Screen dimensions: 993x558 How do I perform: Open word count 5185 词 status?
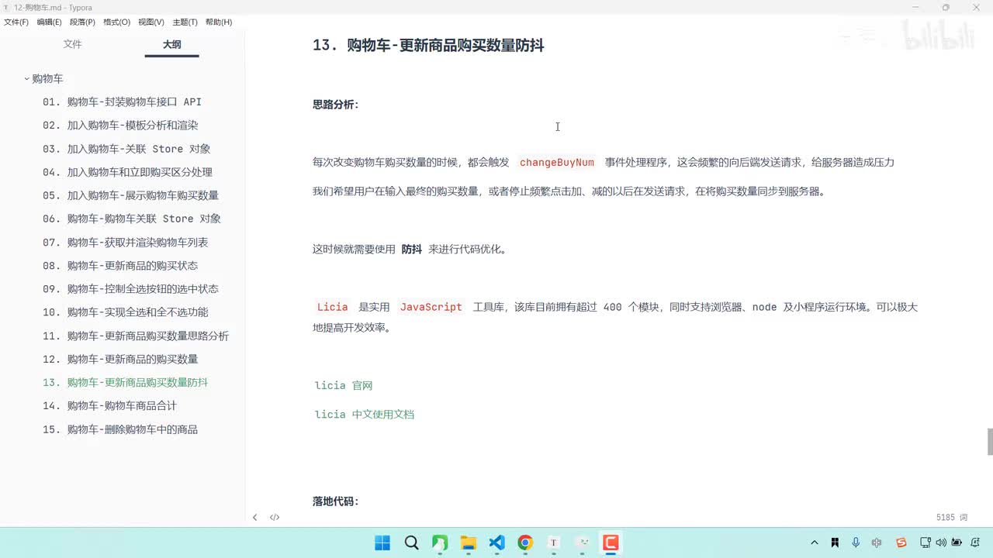952,517
